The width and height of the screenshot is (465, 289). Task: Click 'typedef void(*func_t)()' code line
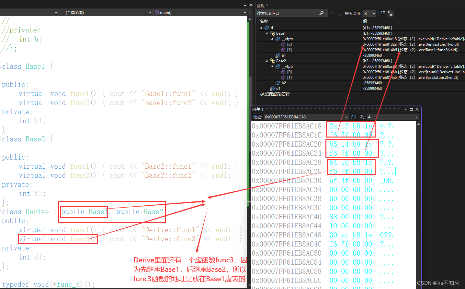point(48,284)
